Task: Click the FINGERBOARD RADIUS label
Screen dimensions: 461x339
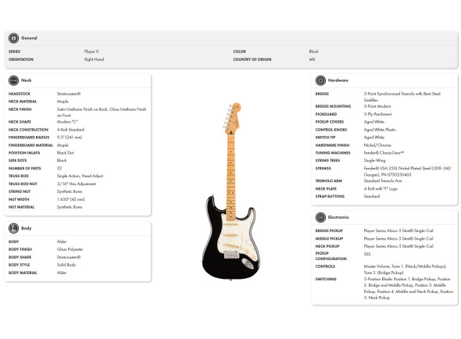Action: [x=29, y=137]
